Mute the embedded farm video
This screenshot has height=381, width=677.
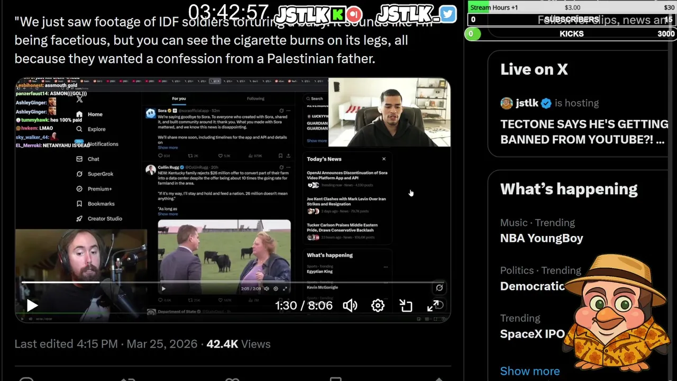point(267,288)
